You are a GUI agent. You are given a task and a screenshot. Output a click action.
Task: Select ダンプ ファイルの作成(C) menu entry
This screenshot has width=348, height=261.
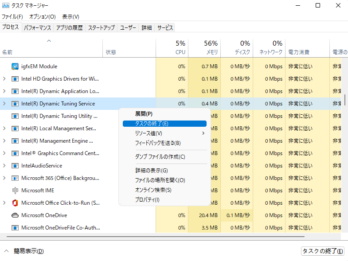(x=164, y=157)
